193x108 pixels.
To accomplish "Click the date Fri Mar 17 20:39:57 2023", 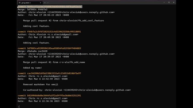I will [49, 57].
